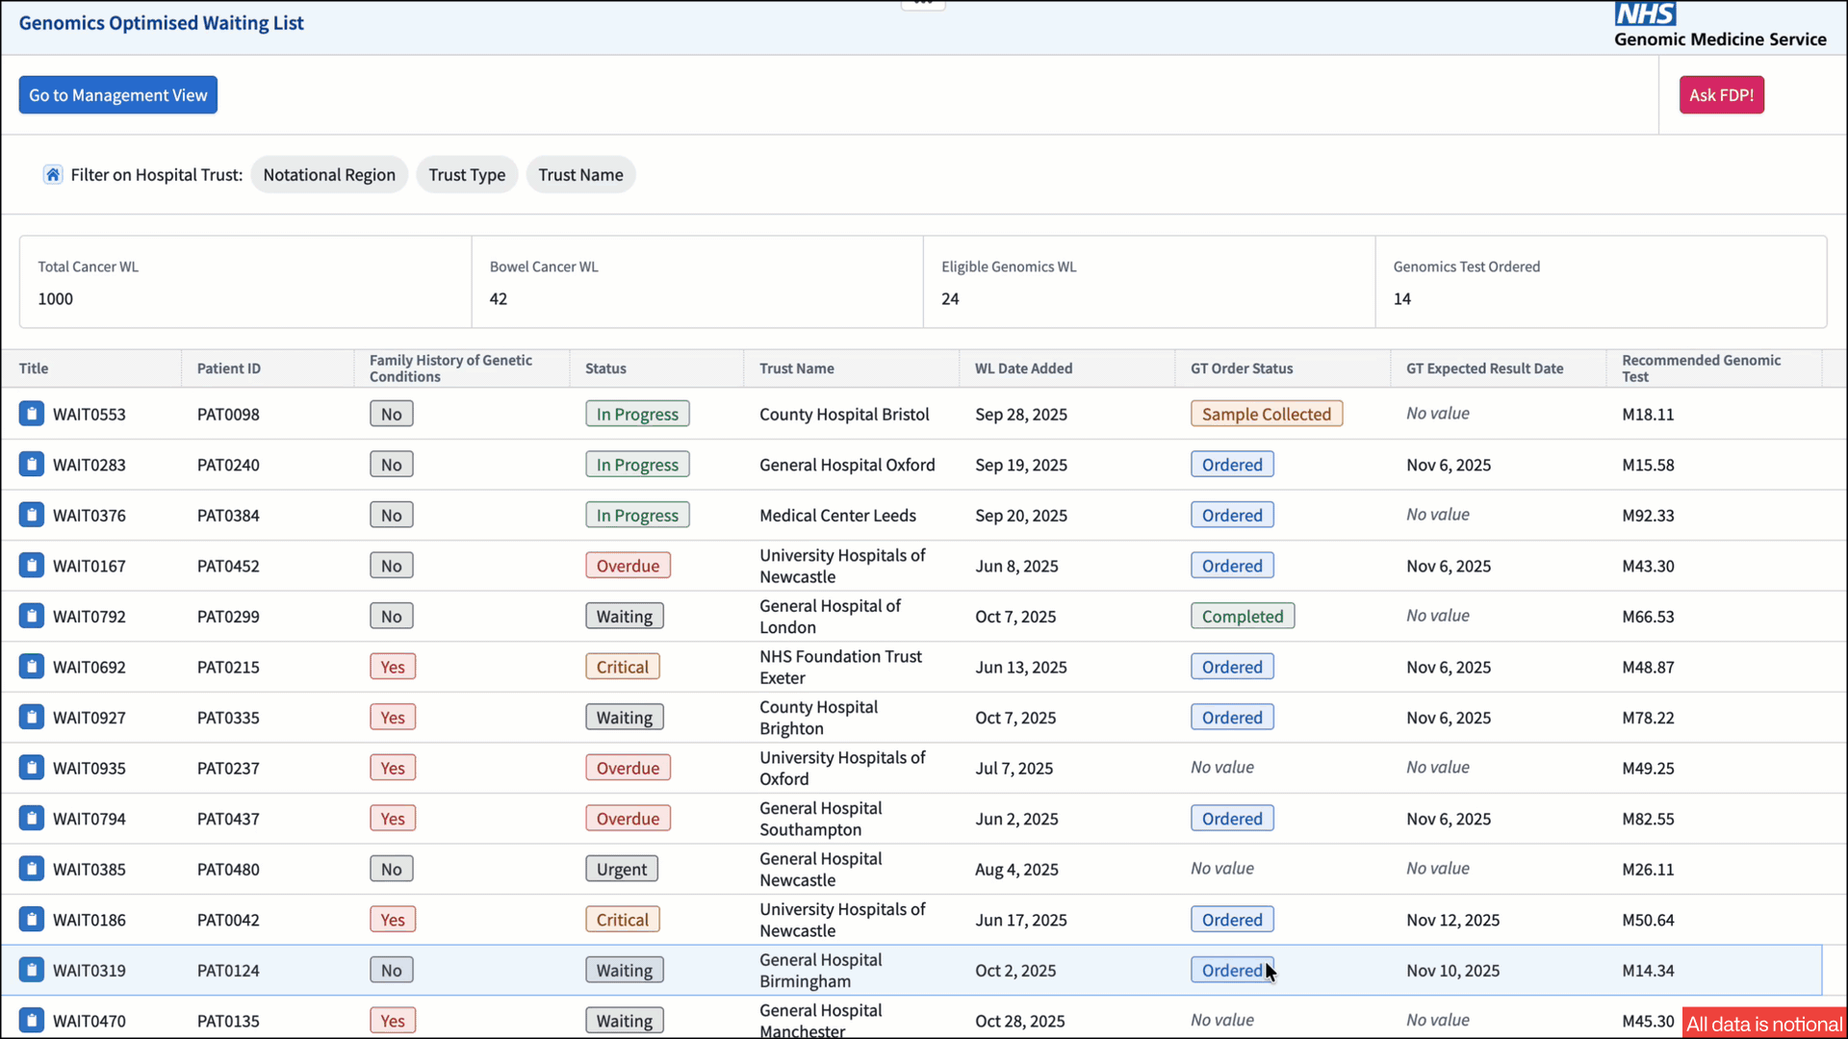Click the Go to Management View button

(x=118, y=95)
